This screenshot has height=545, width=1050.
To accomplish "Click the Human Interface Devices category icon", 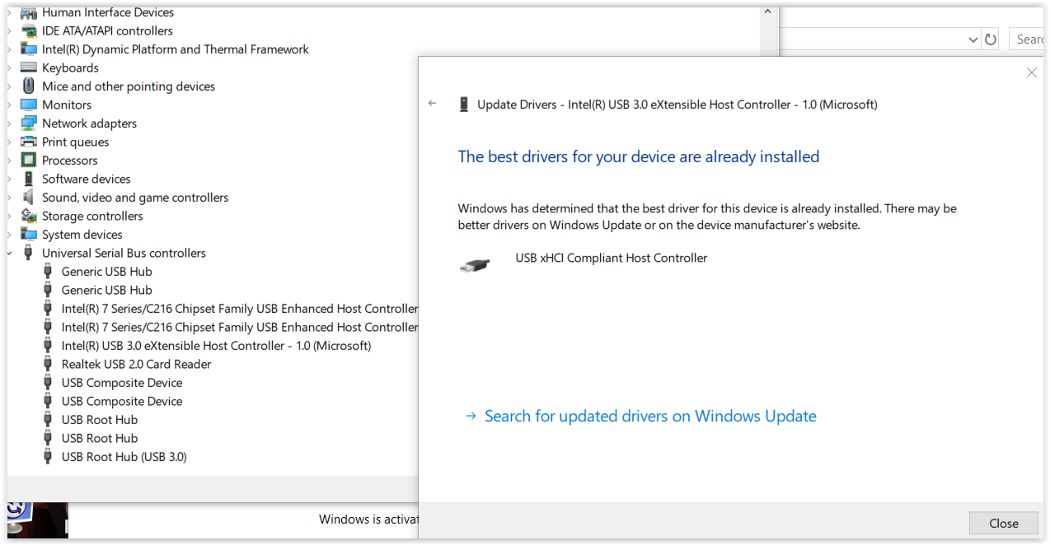I will 29,12.
